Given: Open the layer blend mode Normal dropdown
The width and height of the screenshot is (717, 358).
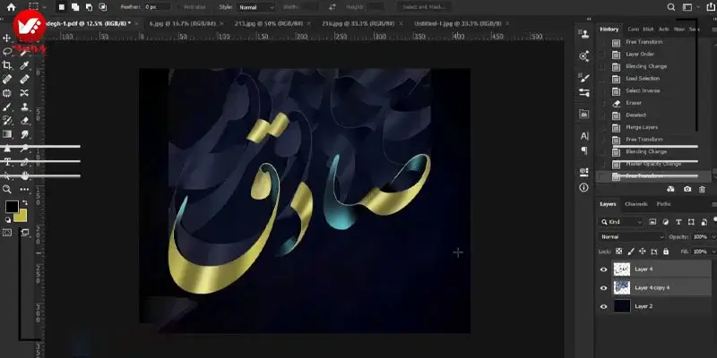Looking at the screenshot, I should click(632, 237).
